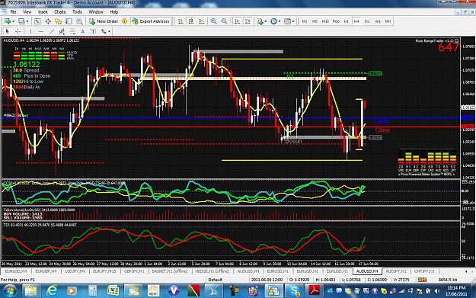Switch to USDJPY,H4 chart tab
476x298 pixels.
[75, 271]
